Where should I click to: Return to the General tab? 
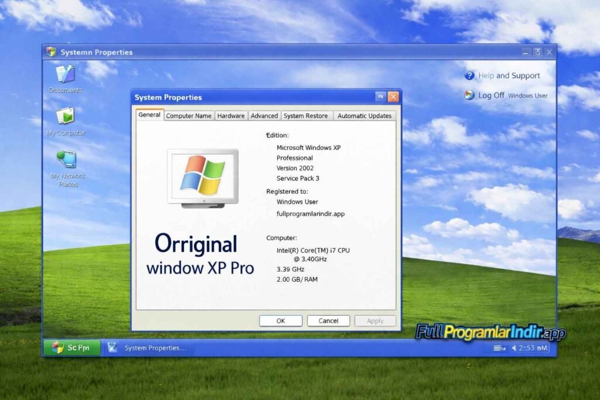pyautogui.click(x=149, y=115)
